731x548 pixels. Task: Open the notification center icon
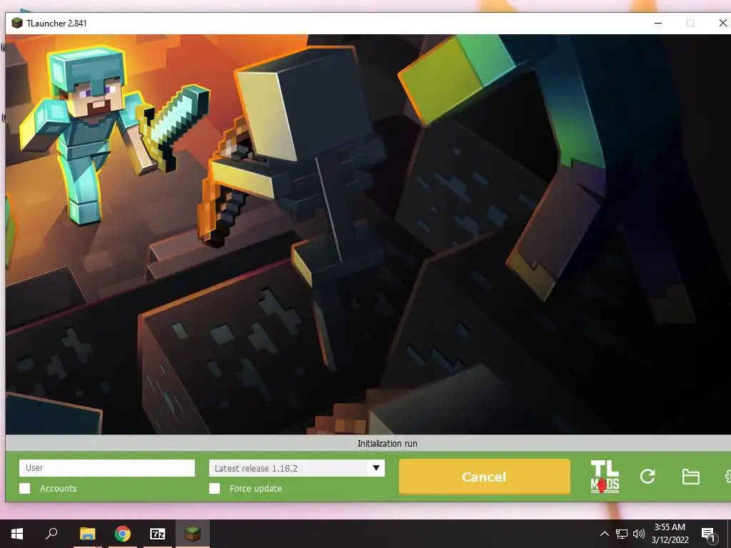(x=708, y=534)
